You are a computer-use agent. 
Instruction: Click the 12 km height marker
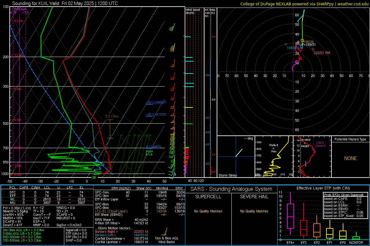coord(18,55)
